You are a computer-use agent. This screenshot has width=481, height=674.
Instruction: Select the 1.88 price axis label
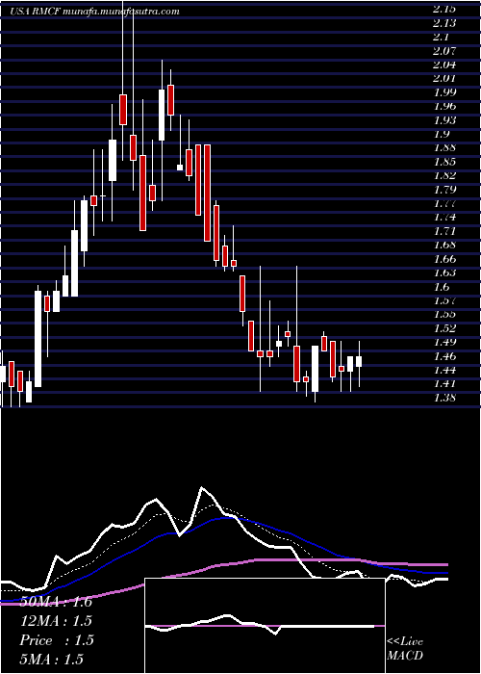pos(444,147)
